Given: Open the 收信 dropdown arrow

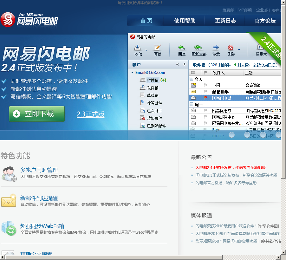Looking at the screenshot, I should click(x=146, y=50).
